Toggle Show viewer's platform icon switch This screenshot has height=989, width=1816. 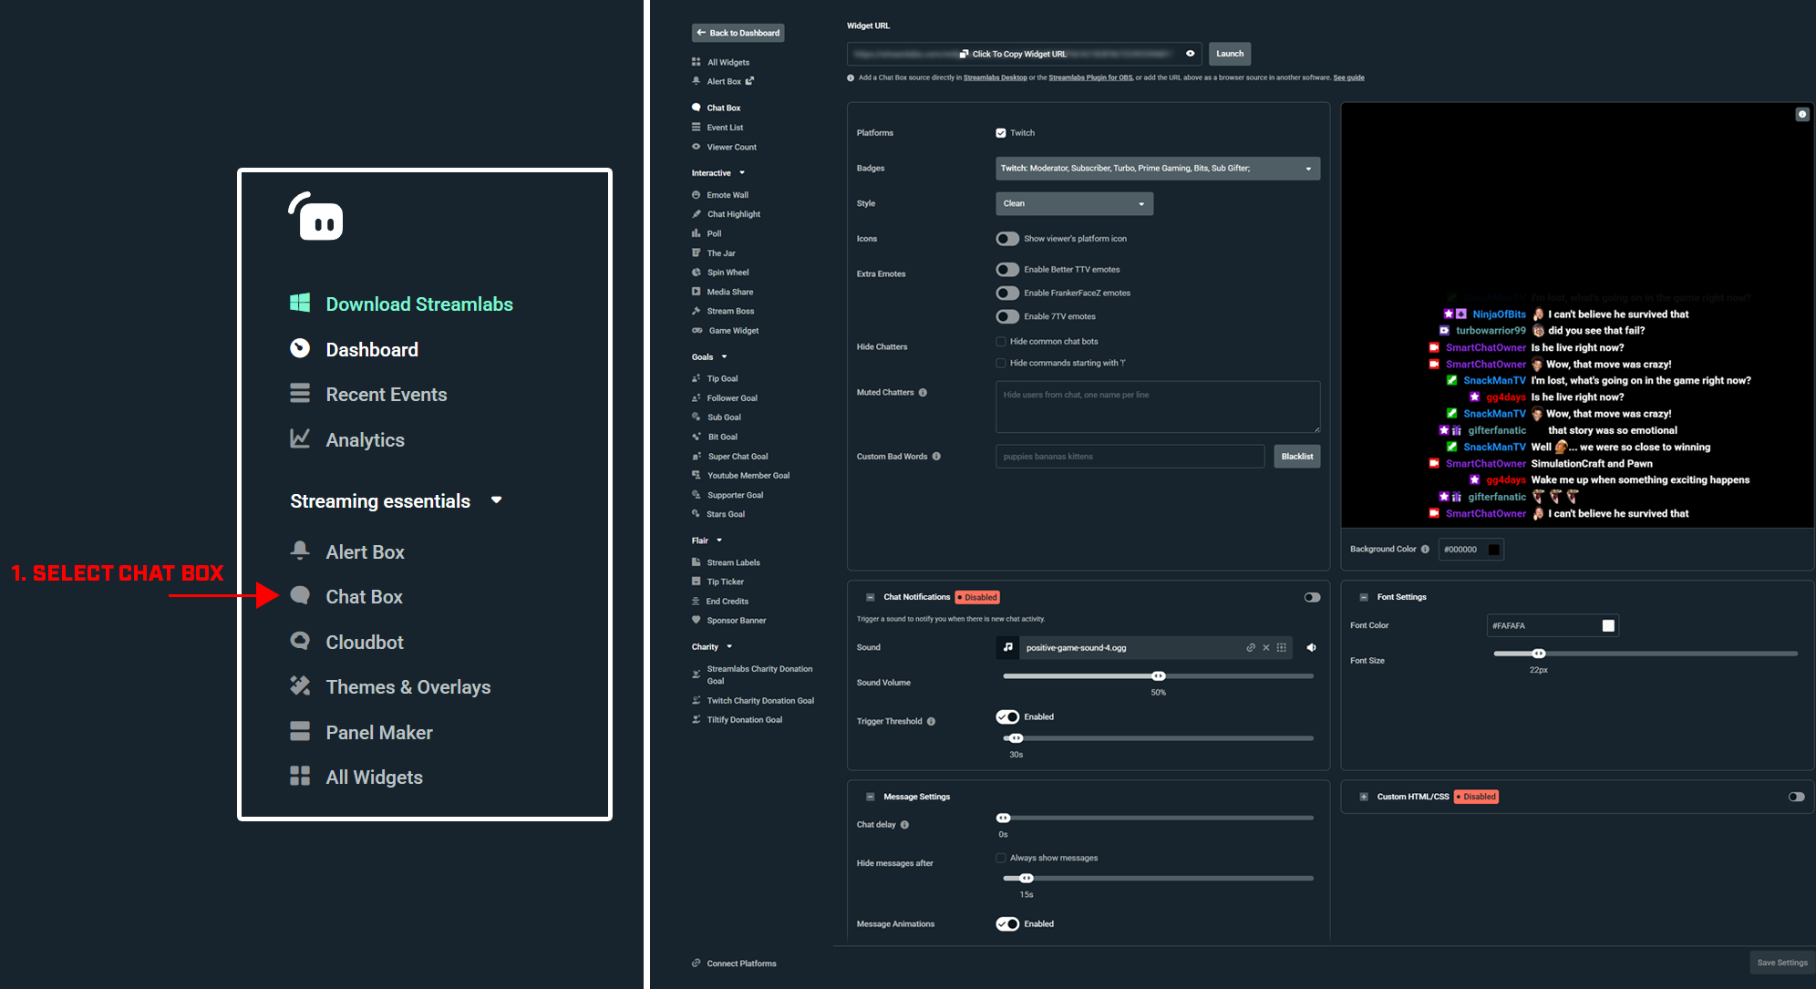pos(1007,239)
